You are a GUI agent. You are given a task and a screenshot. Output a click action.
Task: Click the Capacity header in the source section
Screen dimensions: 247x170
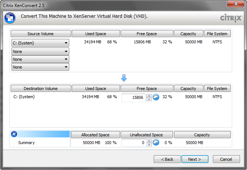pos(188,34)
